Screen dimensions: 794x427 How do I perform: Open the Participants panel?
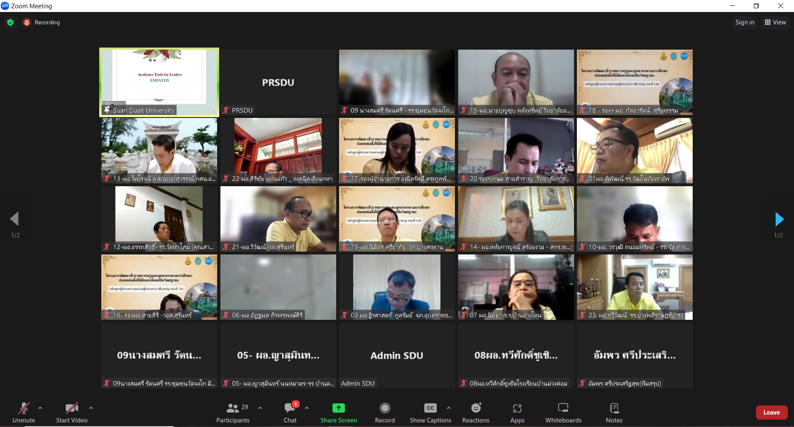coord(233,413)
